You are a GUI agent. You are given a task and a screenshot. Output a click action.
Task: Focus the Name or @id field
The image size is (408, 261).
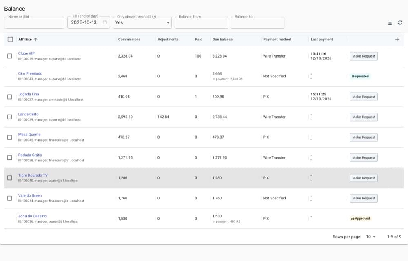tap(34, 22)
